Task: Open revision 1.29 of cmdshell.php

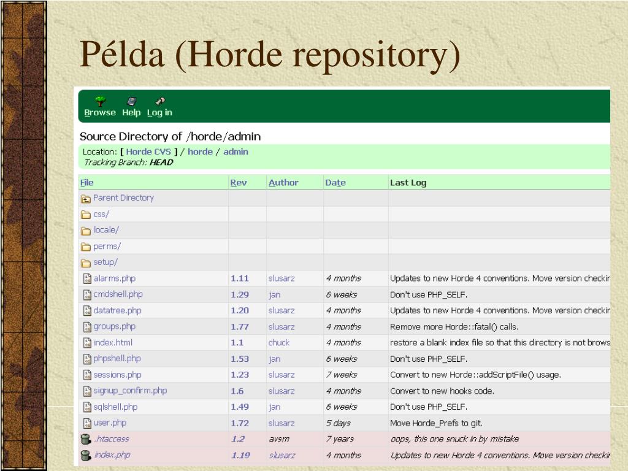Action: tap(240, 295)
